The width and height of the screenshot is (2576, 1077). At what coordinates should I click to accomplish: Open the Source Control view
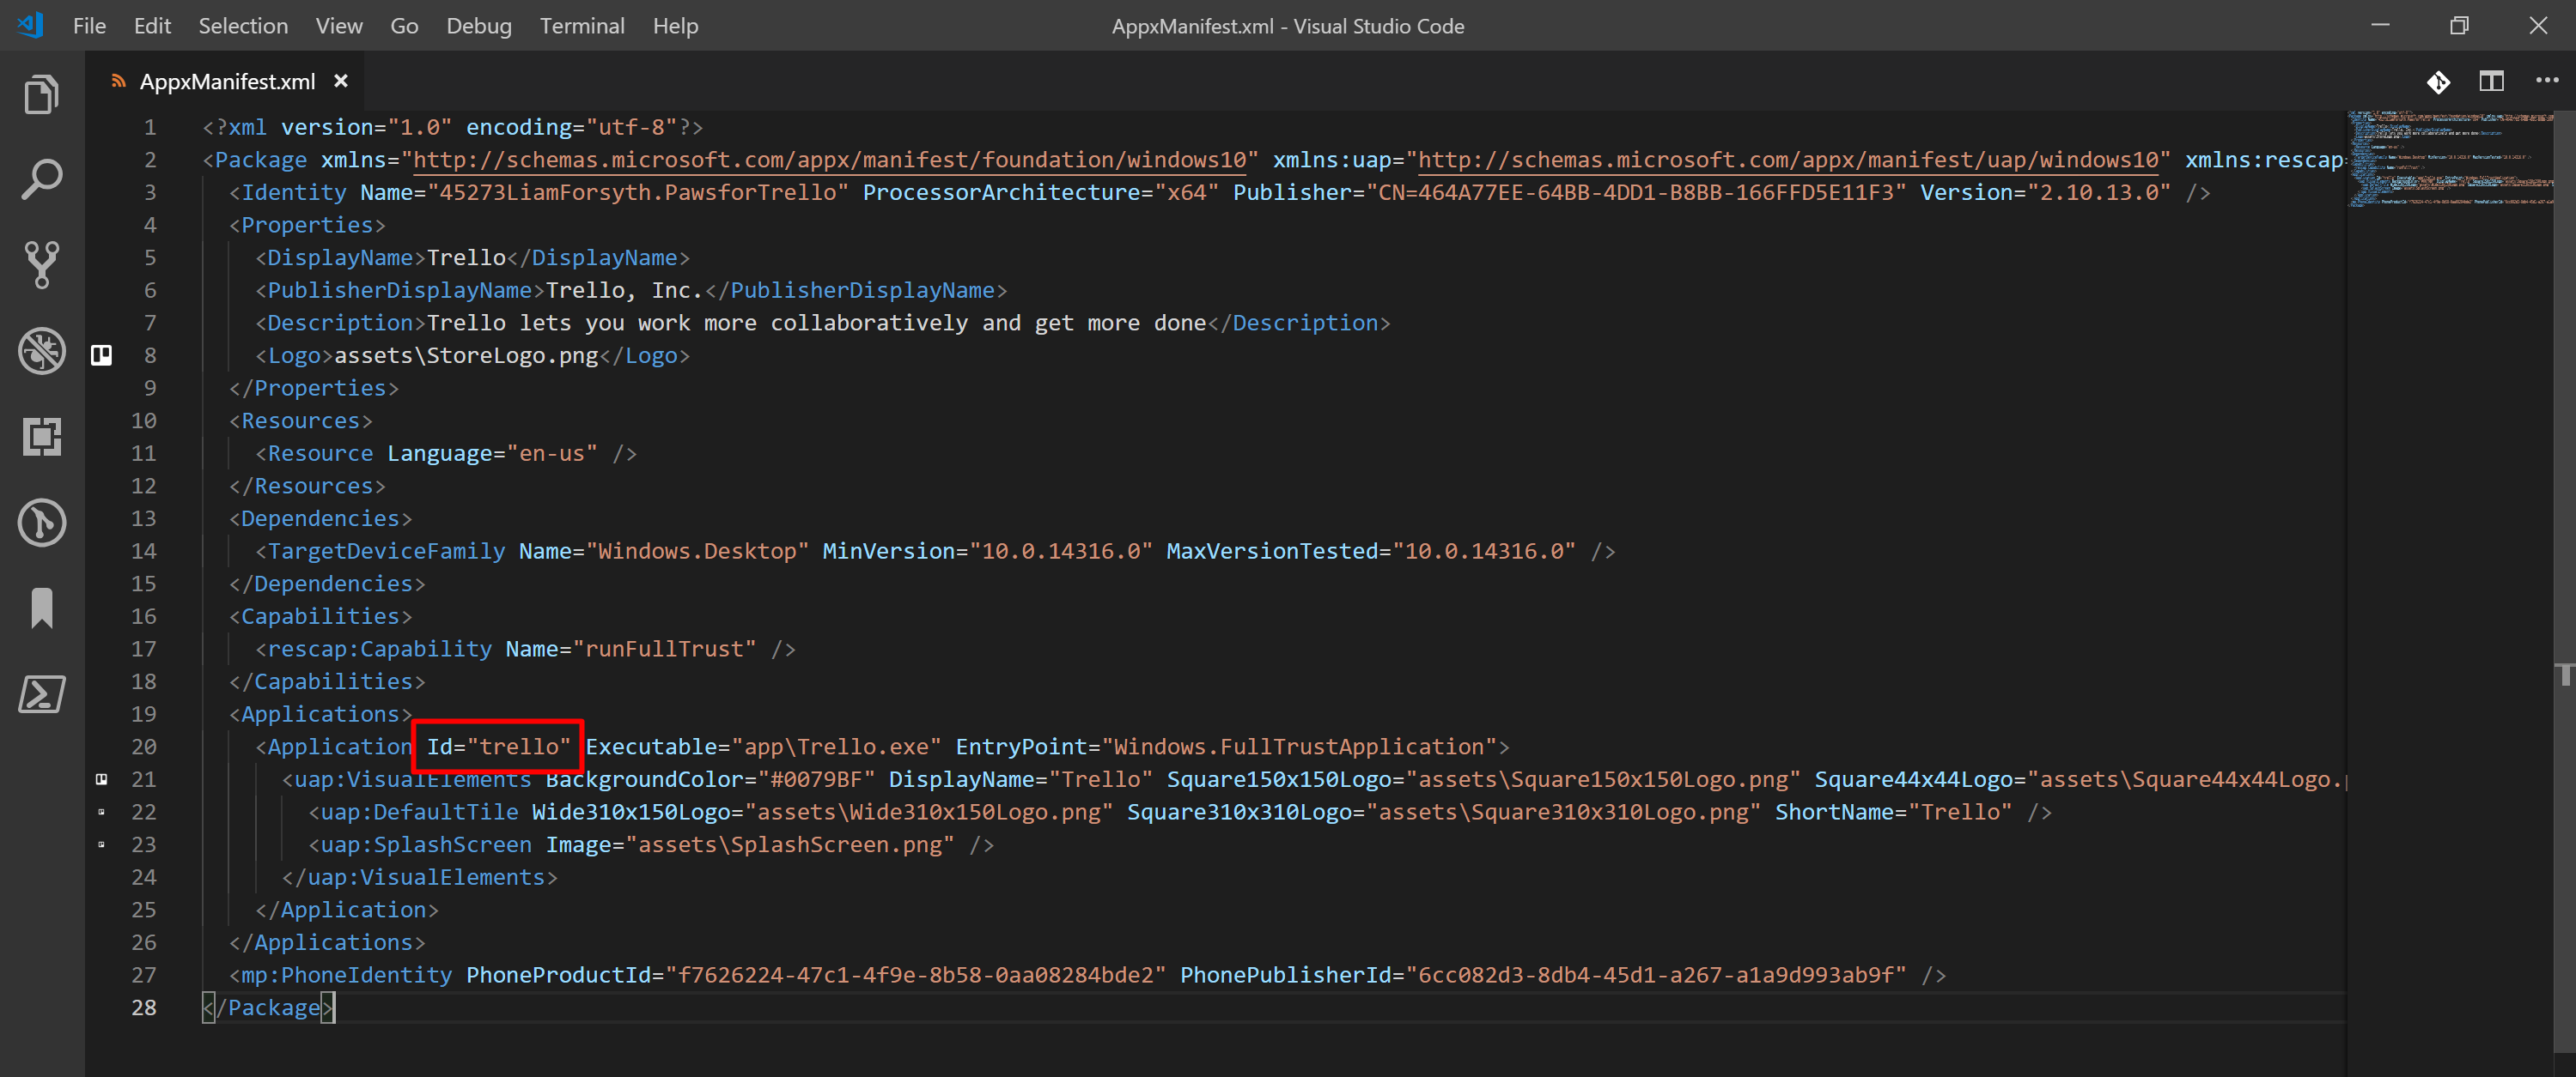(x=42, y=265)
